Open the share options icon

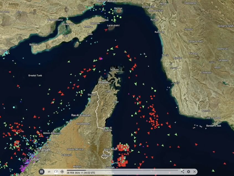coord(182,172)
